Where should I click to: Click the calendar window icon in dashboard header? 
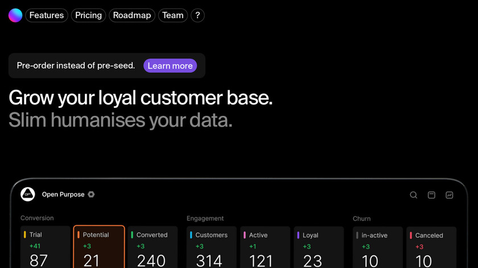431,195
